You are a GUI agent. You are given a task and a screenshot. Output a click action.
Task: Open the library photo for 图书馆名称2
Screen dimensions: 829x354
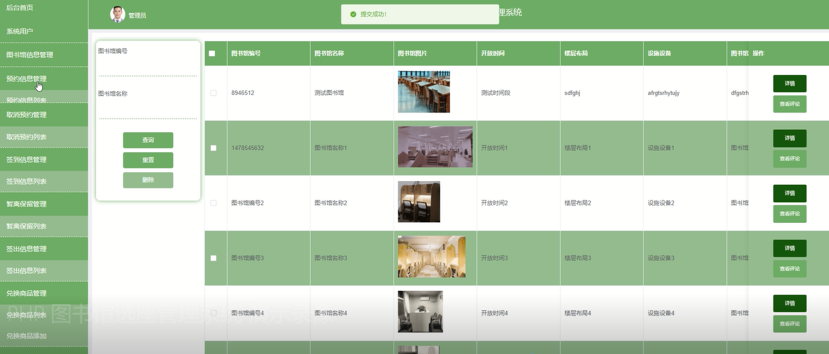[419, 202]
